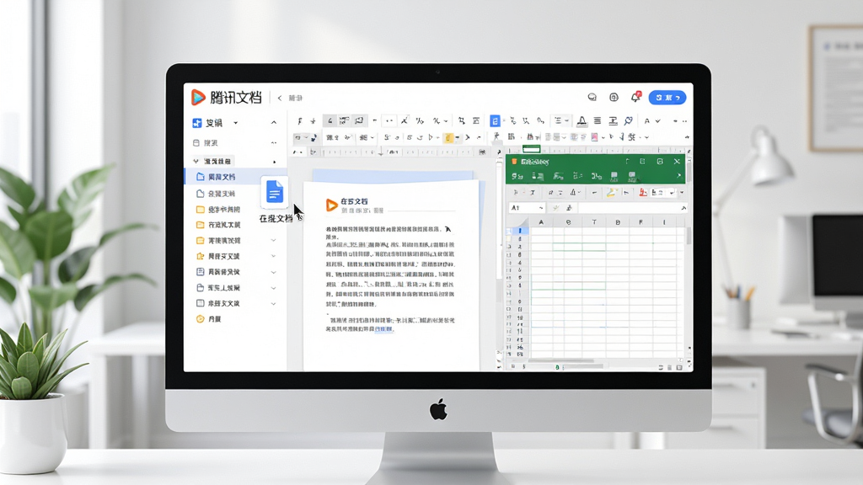
Task: Click the underlined T icon in the toolbar
Action: [x=613, y=121]
